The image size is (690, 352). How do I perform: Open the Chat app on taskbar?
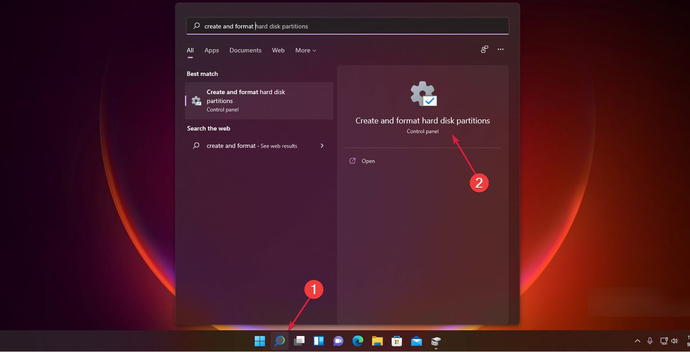[x=338, y=341]
